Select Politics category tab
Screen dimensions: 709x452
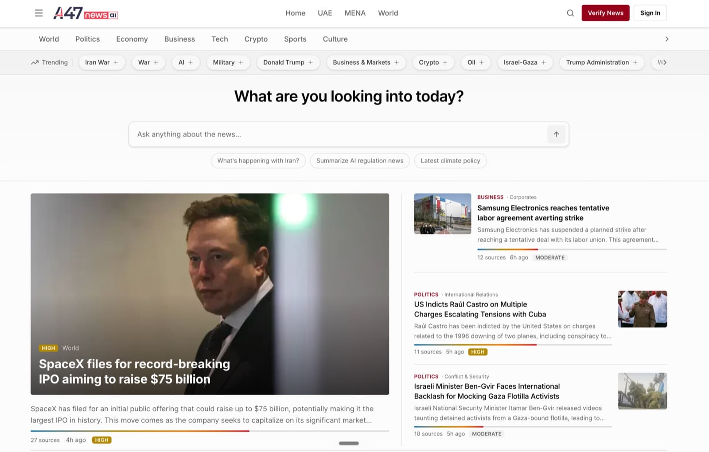coord(87,39)
